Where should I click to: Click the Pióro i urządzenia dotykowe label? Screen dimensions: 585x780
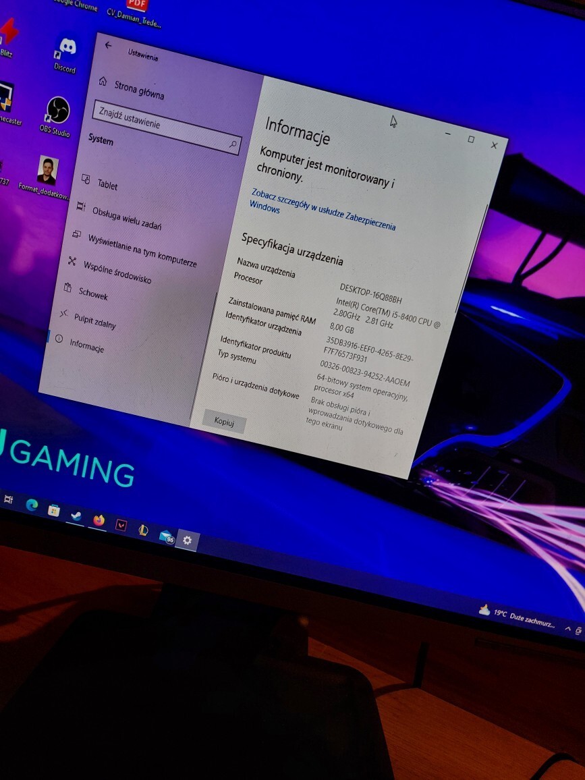[x=256, y=385]
